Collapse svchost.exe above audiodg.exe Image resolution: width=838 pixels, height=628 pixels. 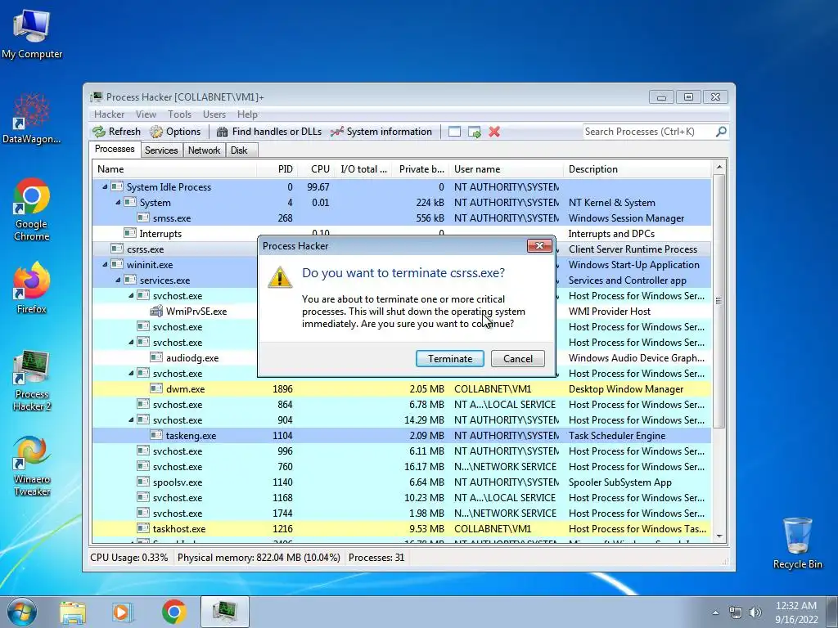(131, 342)
